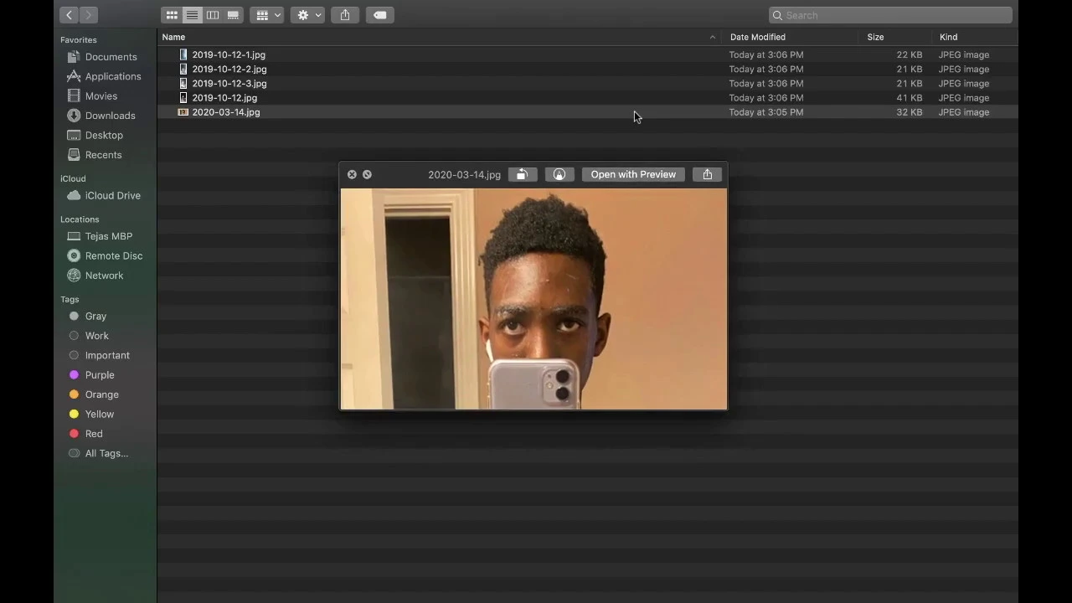Click the file icon beside 2019-10-12-1.jpg
This screenshot has height=603, width=1072.
click(183, 54)
